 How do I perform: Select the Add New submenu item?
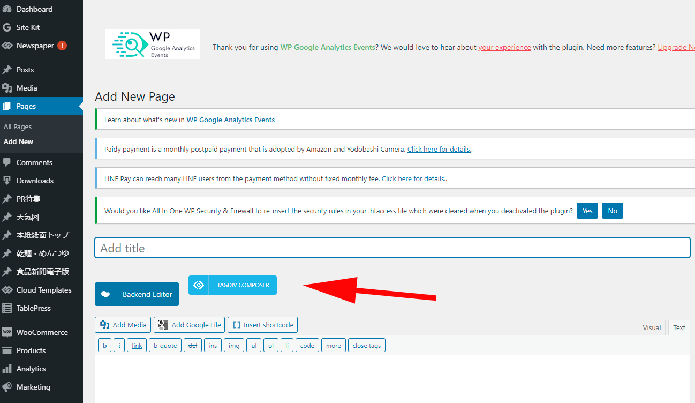coord(19,142)
